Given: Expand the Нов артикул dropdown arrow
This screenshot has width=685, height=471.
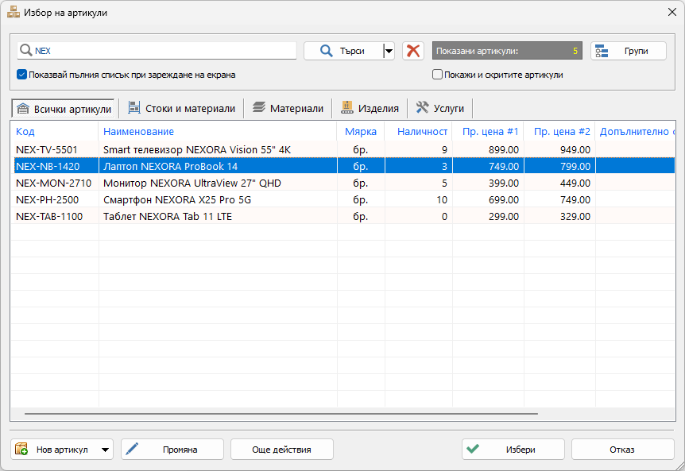Looking at the screenshot, I should (x=105, y=450).
